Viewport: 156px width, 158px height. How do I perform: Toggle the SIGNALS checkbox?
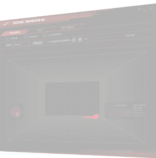pyautogui.click(x=26, y=37)
